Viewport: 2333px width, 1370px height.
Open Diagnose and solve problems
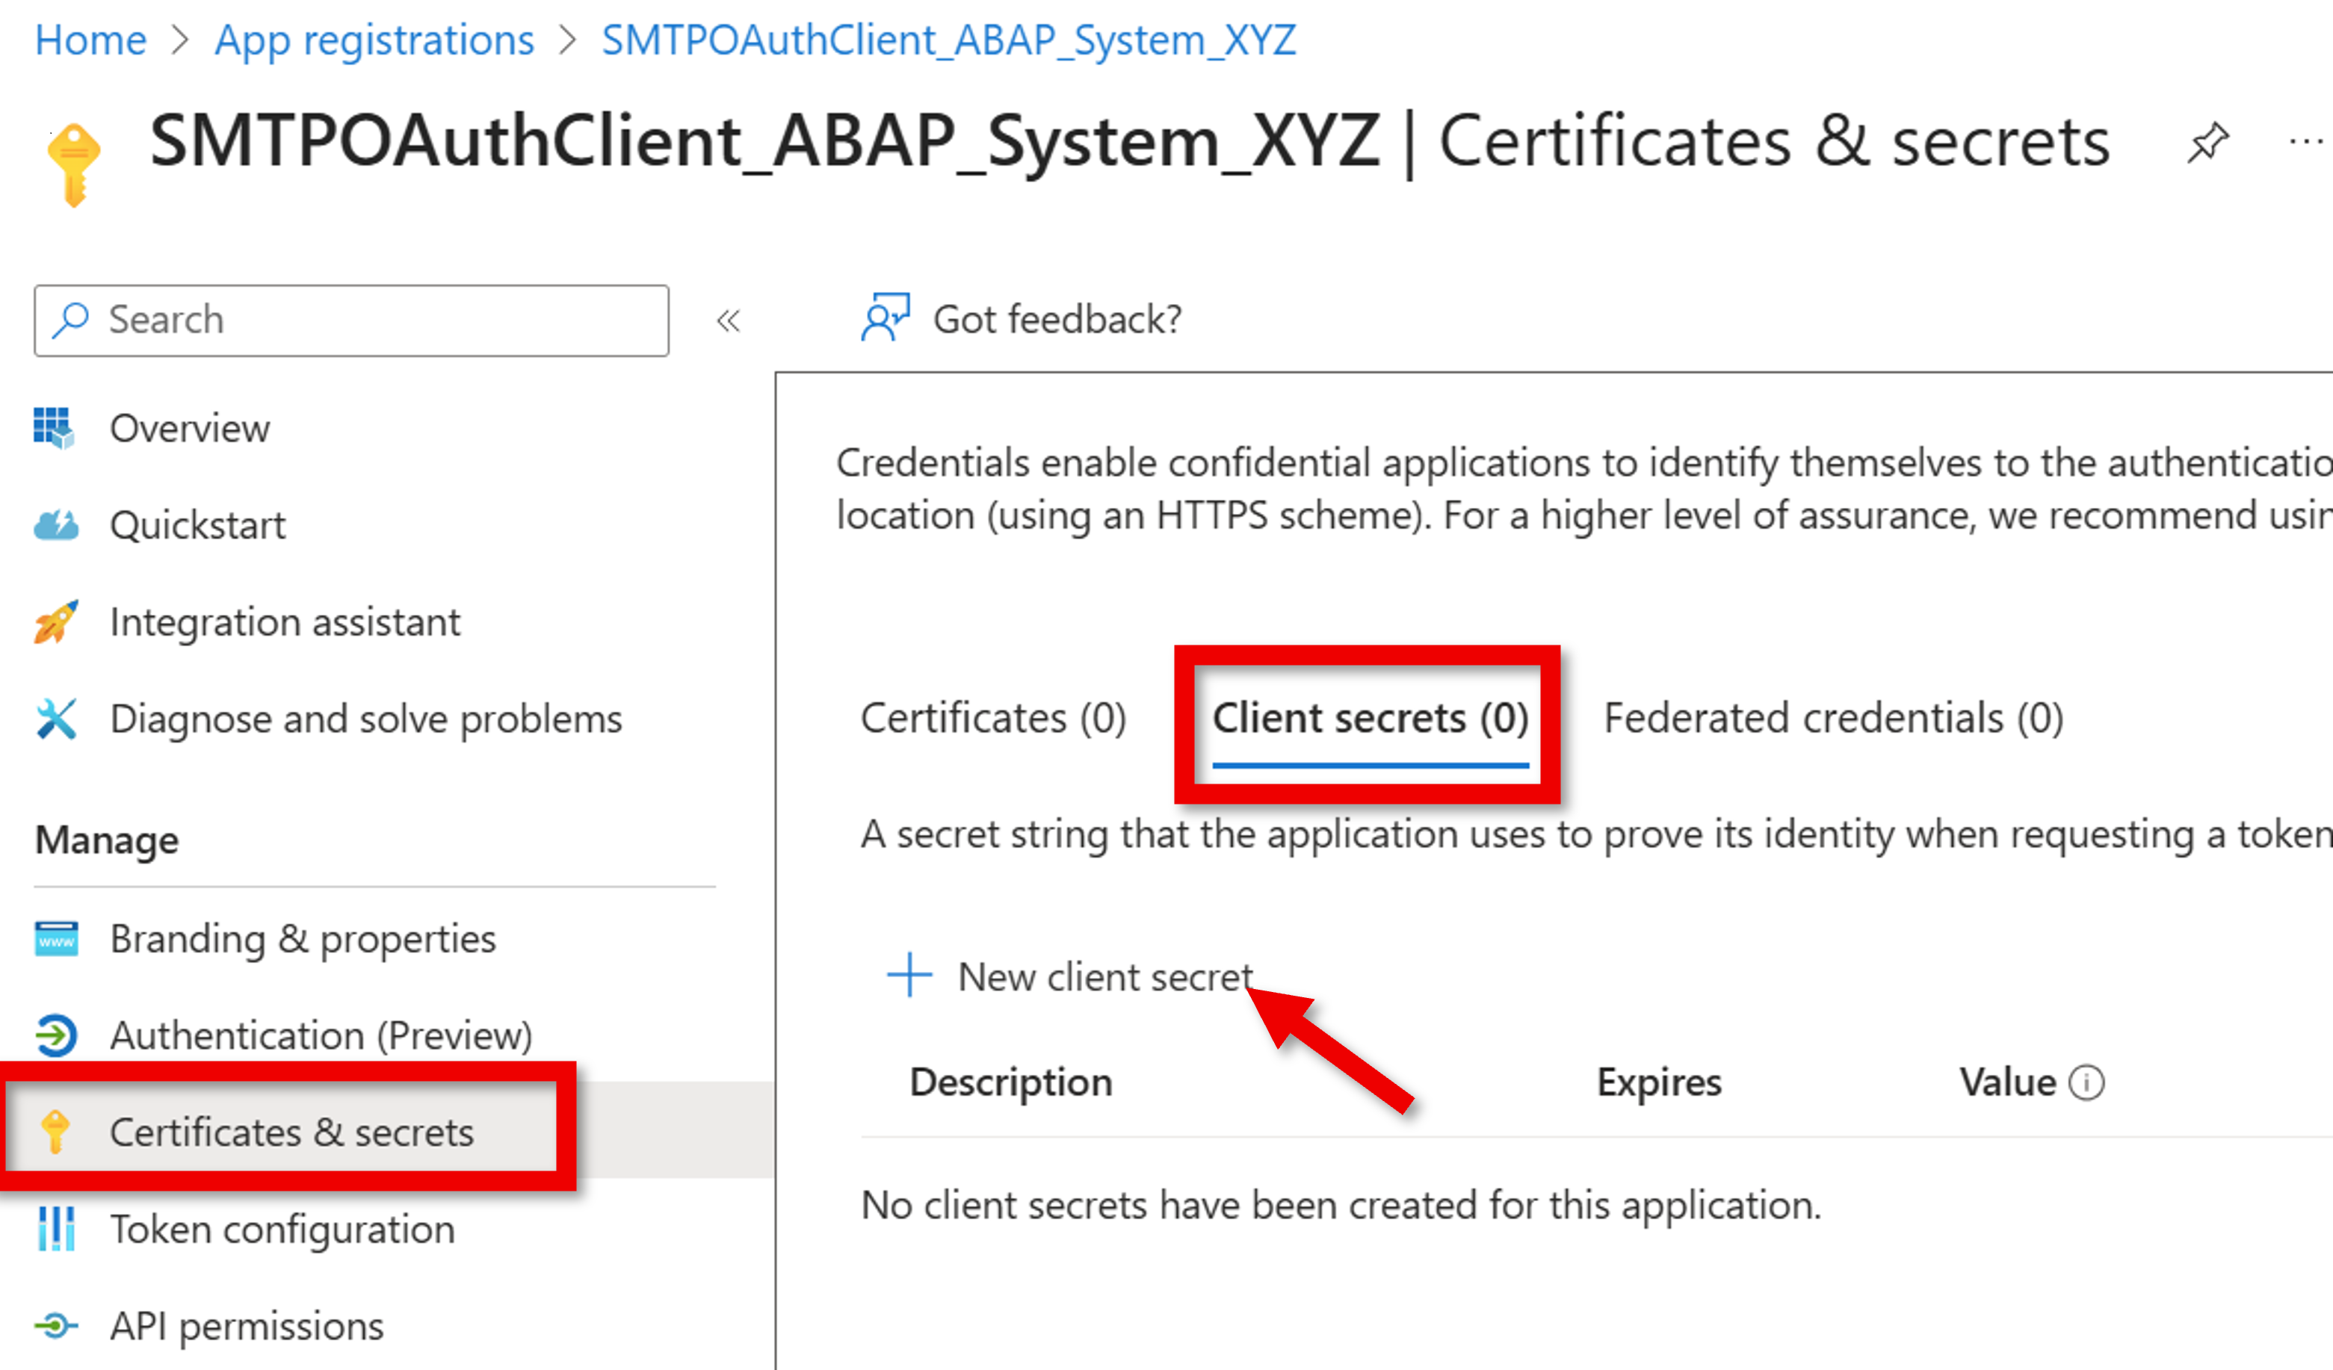point(365,719)
